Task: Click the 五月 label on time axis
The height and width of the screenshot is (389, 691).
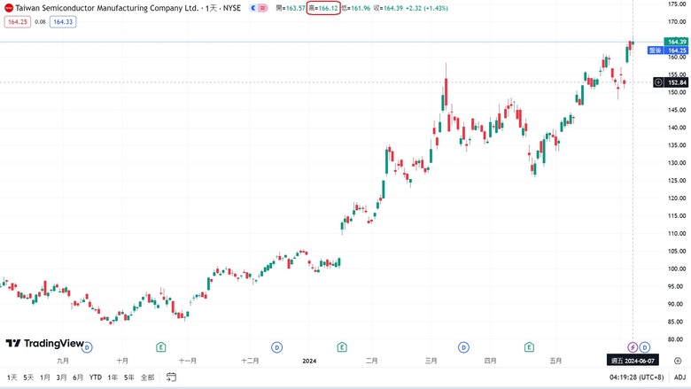Action: click(x=555, y=361)
